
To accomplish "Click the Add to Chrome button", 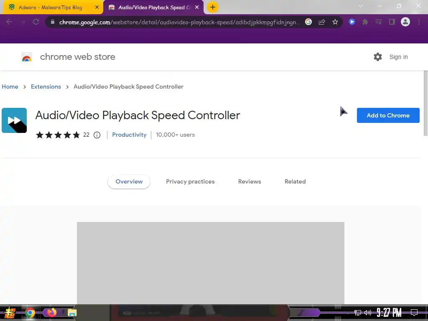I will point(388,115).
